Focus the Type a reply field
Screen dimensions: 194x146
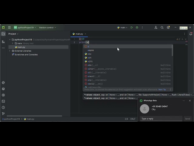point(161,119)
